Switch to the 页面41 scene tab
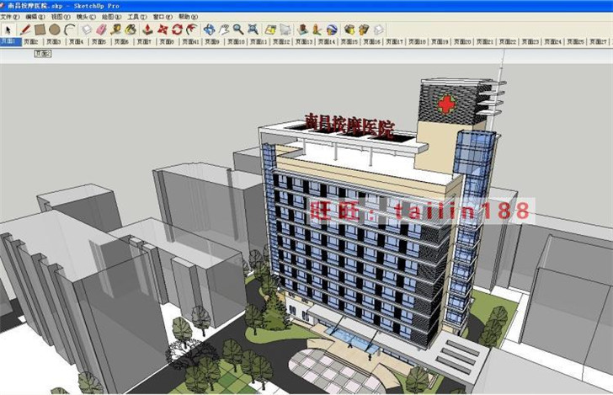Viewport: 613px width, 395px height. click(x=191, y=41)
